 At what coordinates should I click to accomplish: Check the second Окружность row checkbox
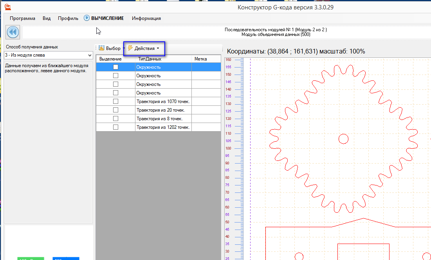point(116,75)
